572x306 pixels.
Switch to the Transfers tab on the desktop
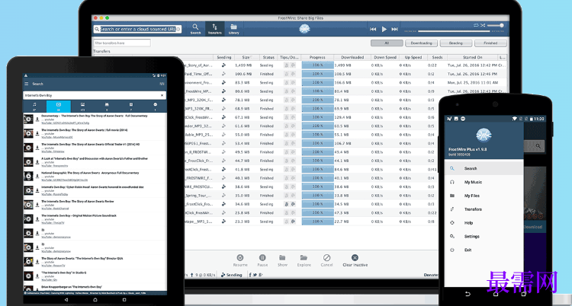(x=214, y=29)
